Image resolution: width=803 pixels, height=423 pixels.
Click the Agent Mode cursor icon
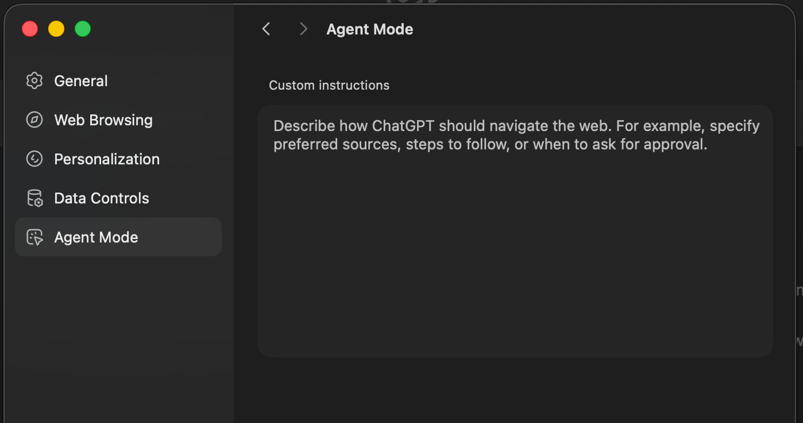pos(34,237)
